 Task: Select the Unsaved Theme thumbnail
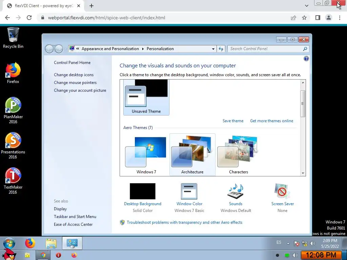pyautogui.click(x=146, y=97)
